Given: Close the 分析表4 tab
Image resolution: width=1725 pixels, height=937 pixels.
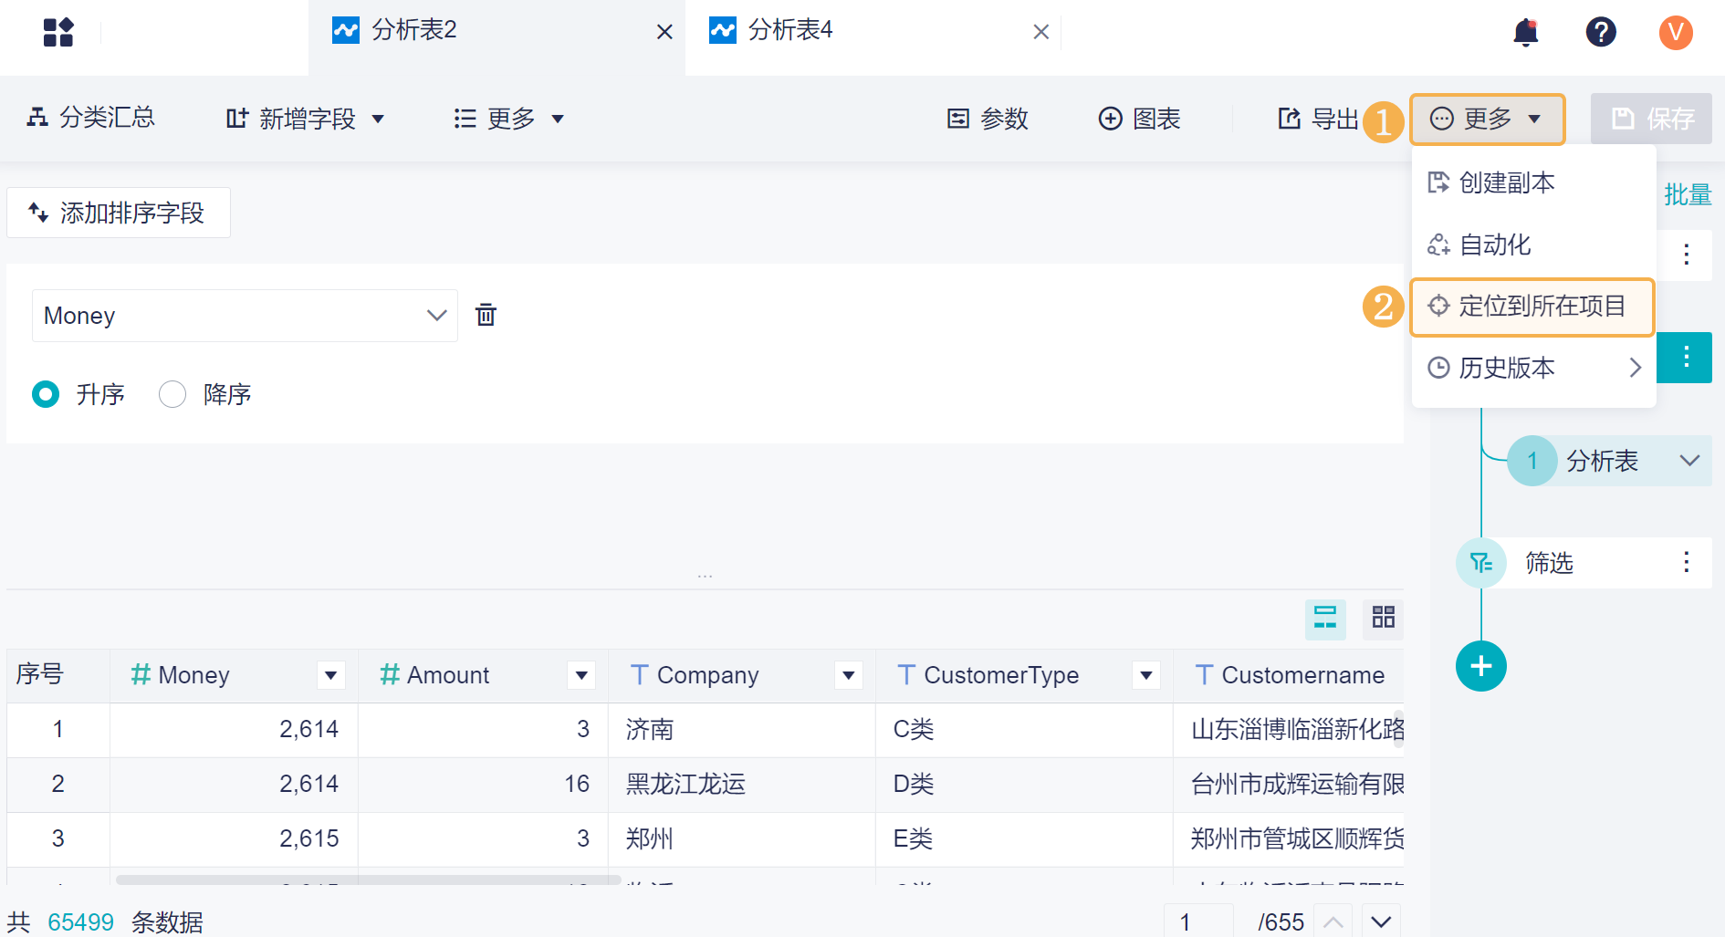Looking at the screenshot, I should pyautogui.click(x=1040, y=32).
